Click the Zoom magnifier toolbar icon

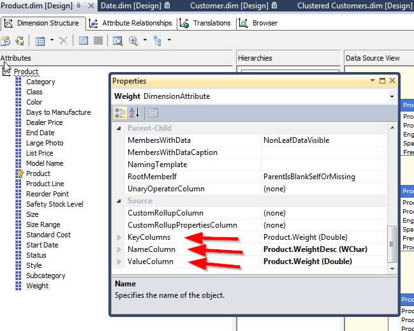[x=133, y=41]
